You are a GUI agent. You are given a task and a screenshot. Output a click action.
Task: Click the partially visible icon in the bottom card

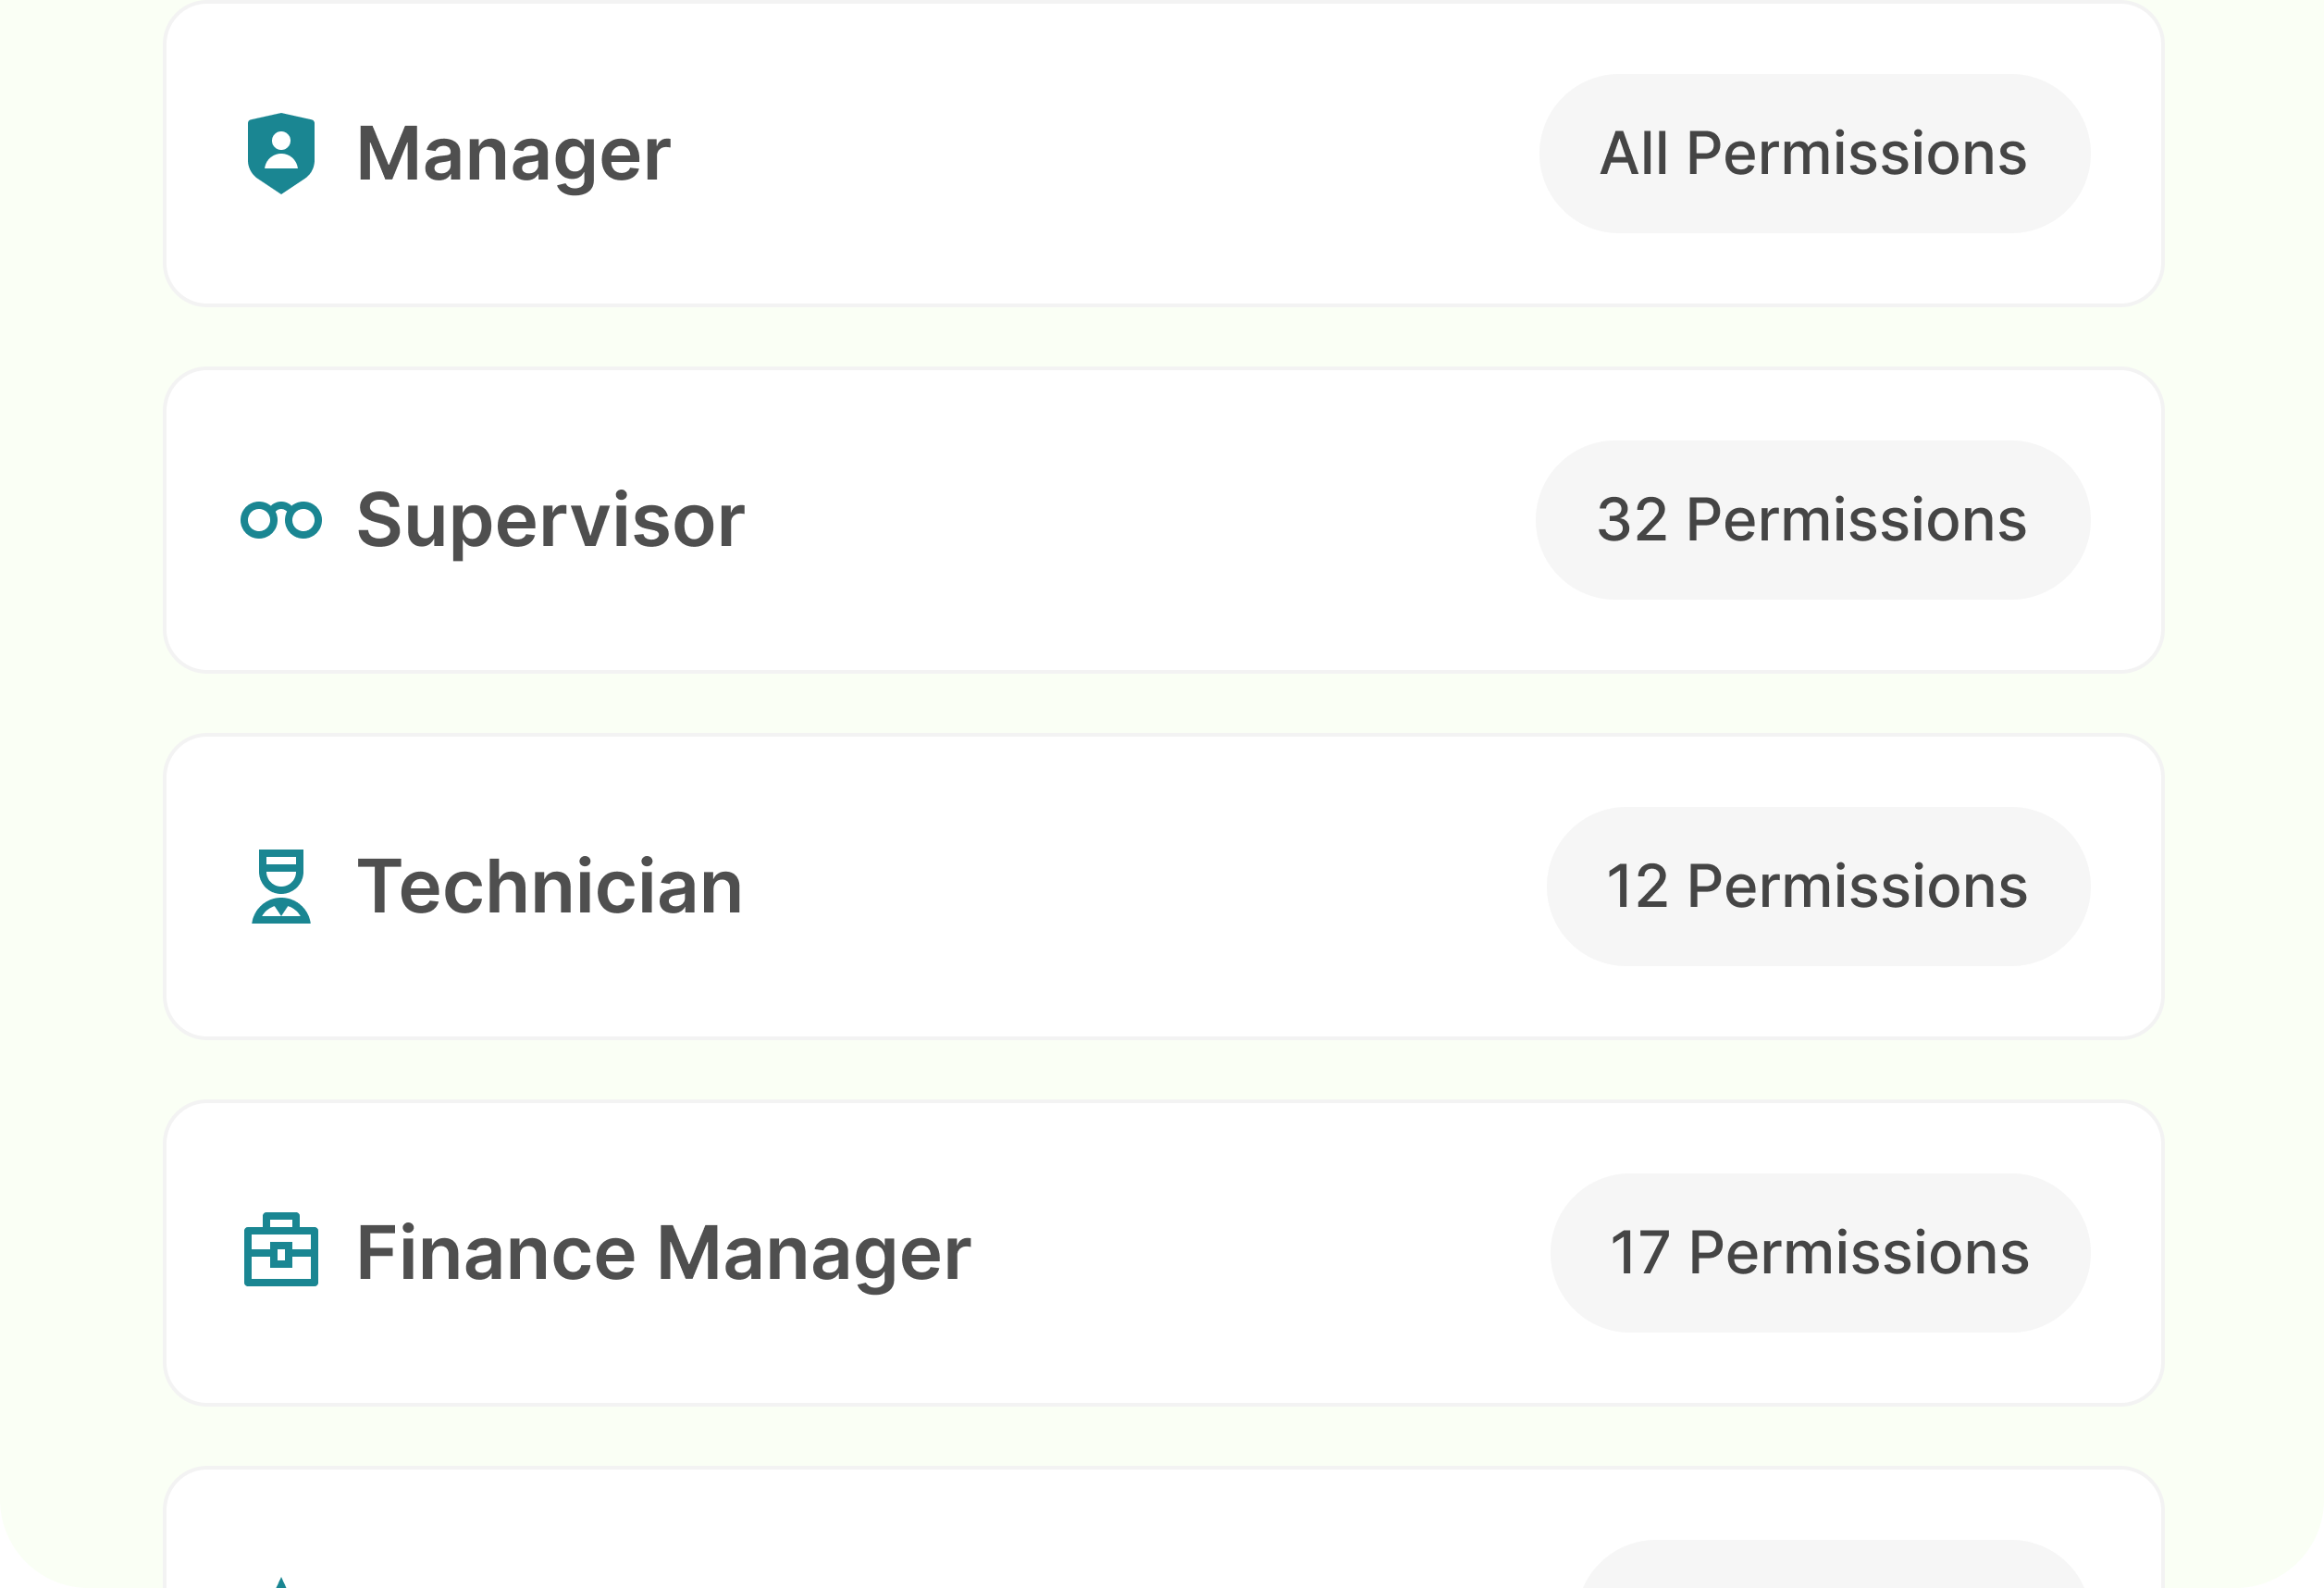(x=281, y=1581)
